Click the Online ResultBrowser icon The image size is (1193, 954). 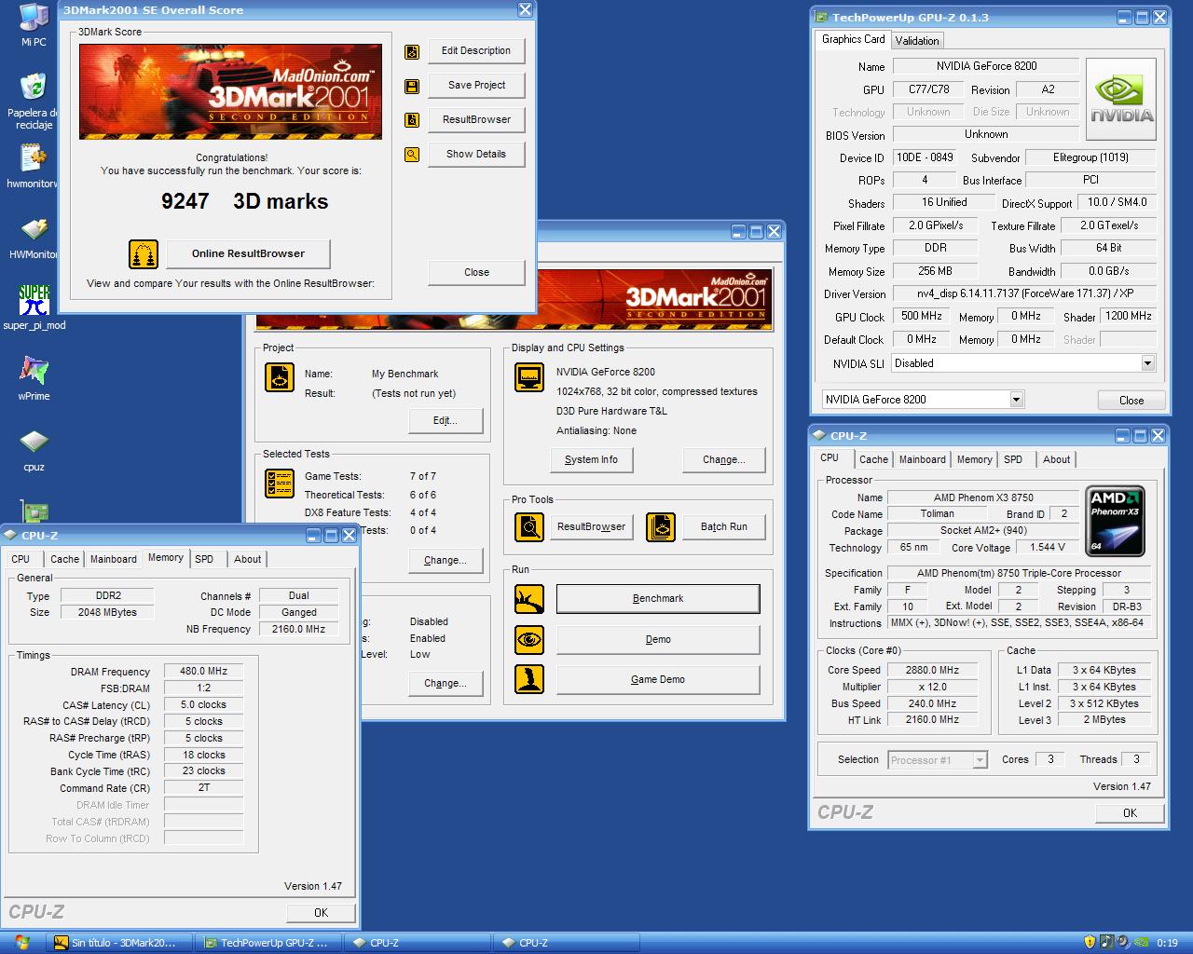143,253
